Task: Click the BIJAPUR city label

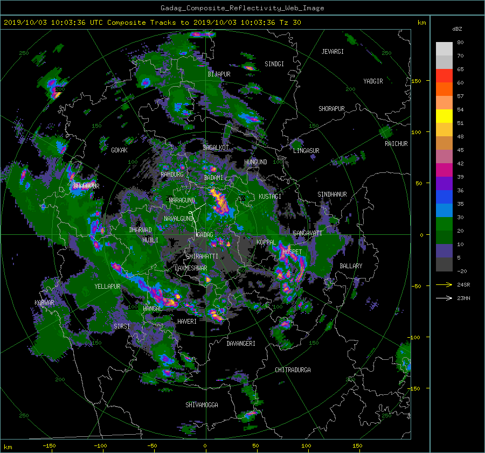Action: [x=219, y=74]
